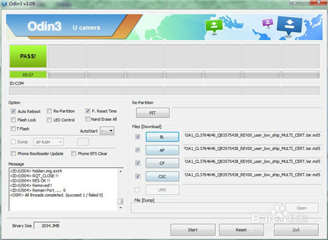The image size is (328, 240).
Task: Click the File Dump path field
Action: 207,208
